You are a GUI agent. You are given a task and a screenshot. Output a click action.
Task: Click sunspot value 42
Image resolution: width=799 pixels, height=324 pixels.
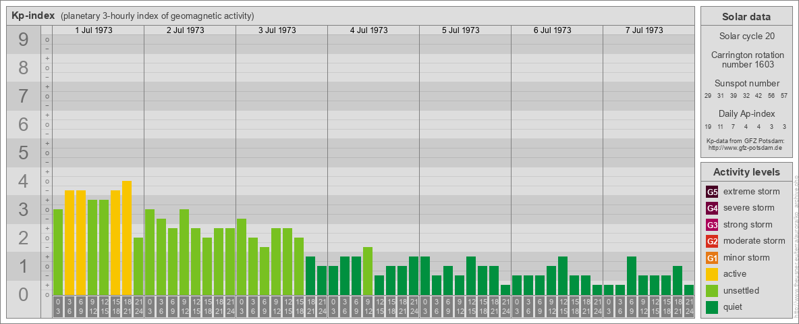tap(759, 97)
